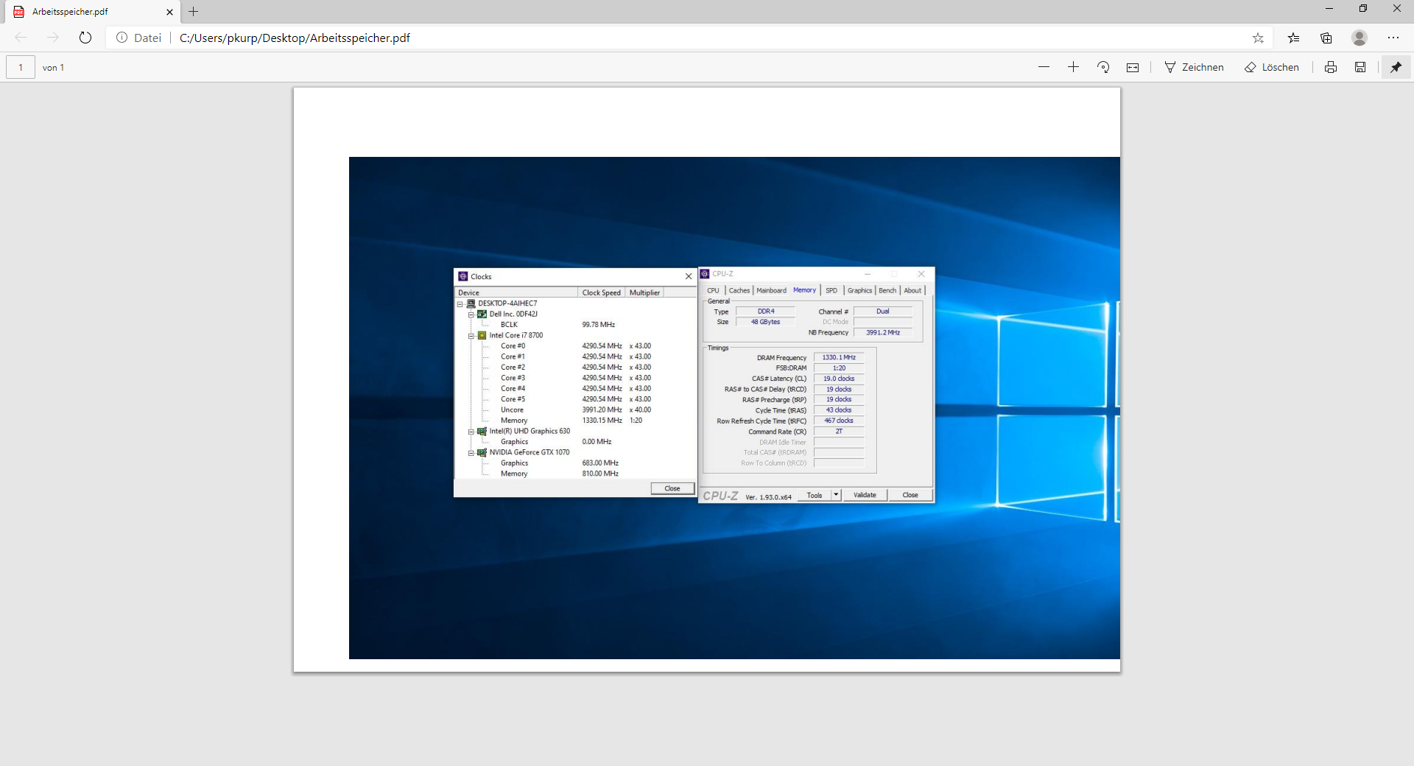Screen dimensions: 1414x766
Task: Pin the PDF toolbar
Action: [x=1396, y=67]
